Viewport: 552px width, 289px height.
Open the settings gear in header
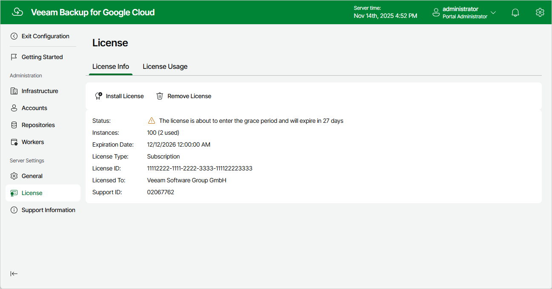540,12
